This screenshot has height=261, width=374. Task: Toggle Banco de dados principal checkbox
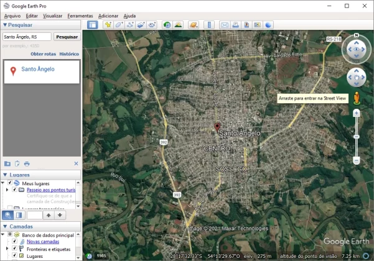(10, 234)
